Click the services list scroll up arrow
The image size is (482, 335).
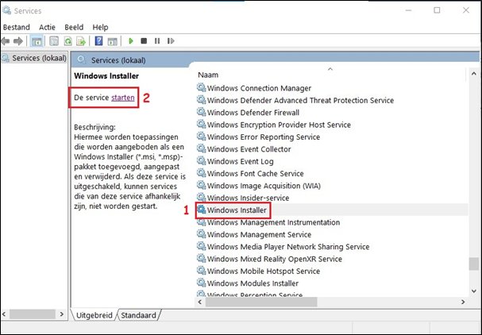click(474, 74)
